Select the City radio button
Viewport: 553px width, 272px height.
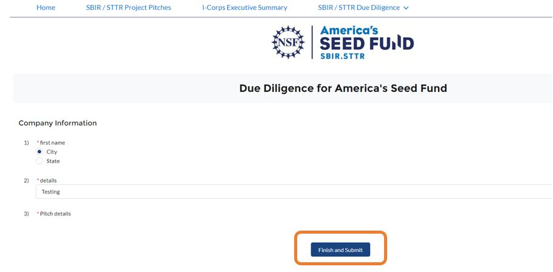[39, 152]
